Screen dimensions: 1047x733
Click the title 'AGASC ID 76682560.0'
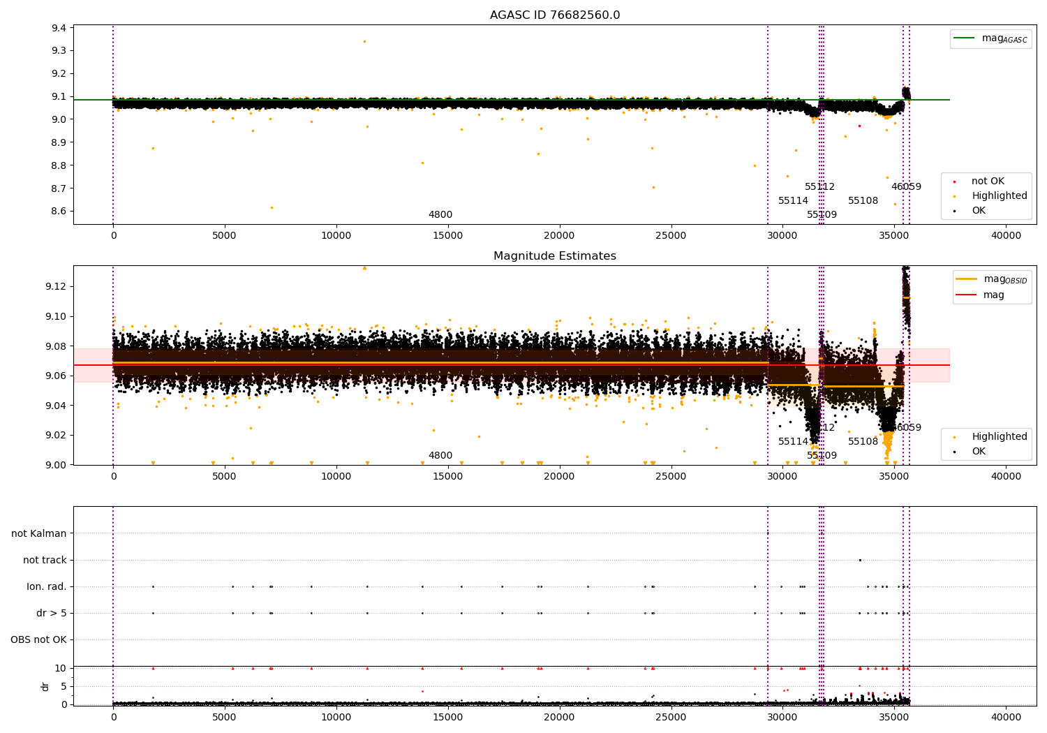555,15
